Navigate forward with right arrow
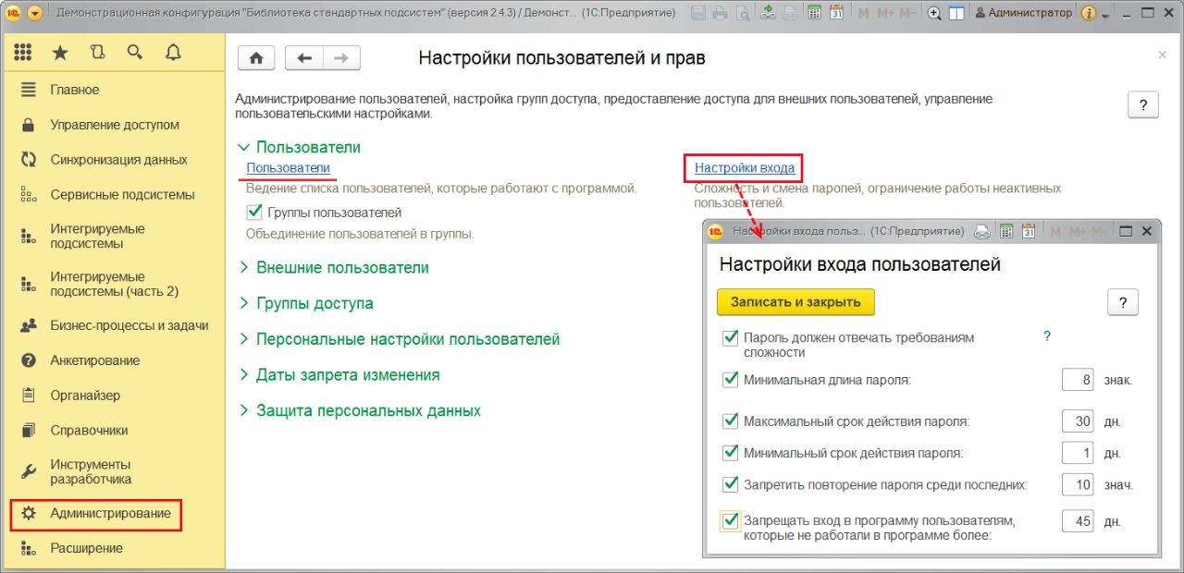 [x=341, y=58]
